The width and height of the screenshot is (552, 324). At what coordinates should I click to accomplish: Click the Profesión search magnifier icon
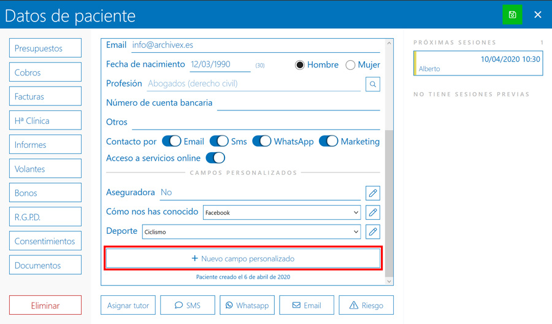tap(373, 84)
